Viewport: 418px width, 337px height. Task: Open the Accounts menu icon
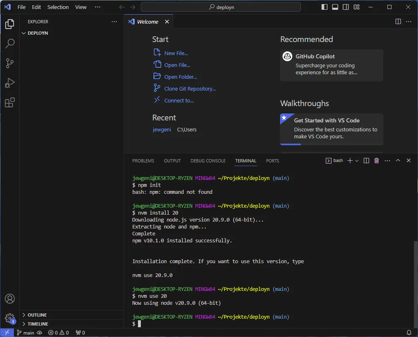[10, 299]
